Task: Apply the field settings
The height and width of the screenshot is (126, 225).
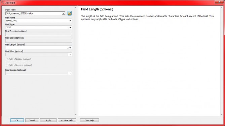Action: (48, 120)
